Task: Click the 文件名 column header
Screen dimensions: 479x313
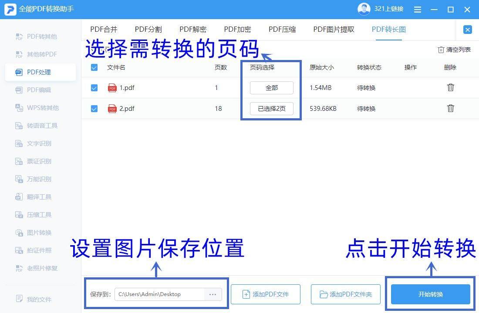Action: click(116, 67)
